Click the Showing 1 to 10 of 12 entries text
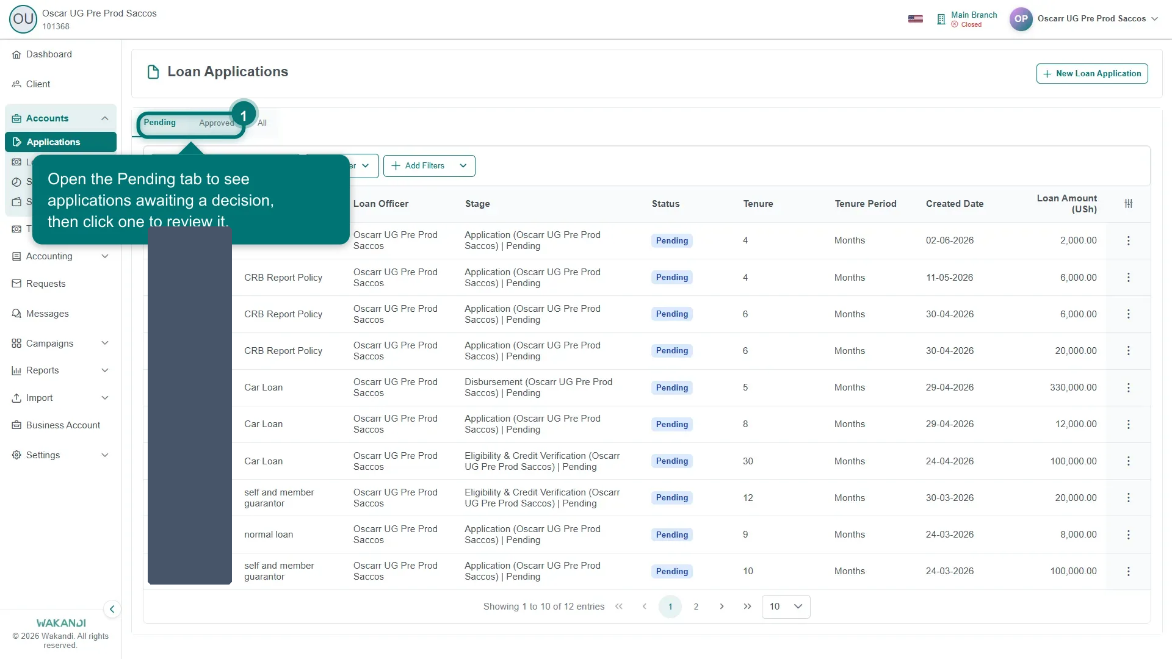 tap(544, 607)
